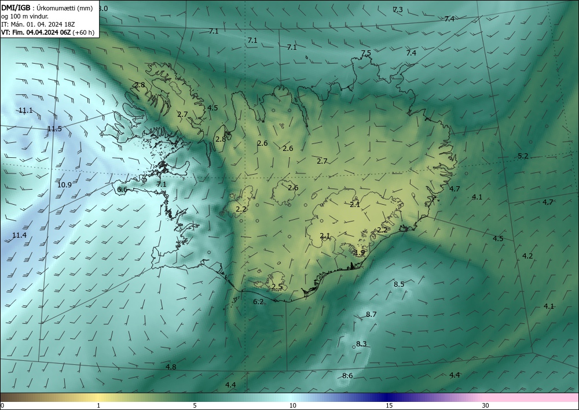Click the 7.5 value label
579x410 pixels.
[x=366, y=53]
